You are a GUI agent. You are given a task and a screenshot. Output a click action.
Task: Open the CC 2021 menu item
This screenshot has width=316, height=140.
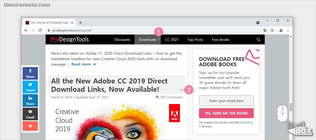[x=172, y=40]
